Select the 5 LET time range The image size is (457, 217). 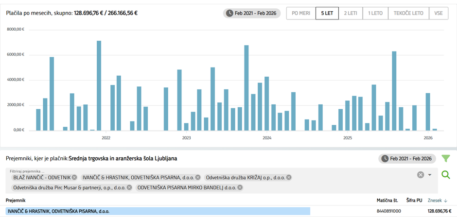(x=327, y=13)
